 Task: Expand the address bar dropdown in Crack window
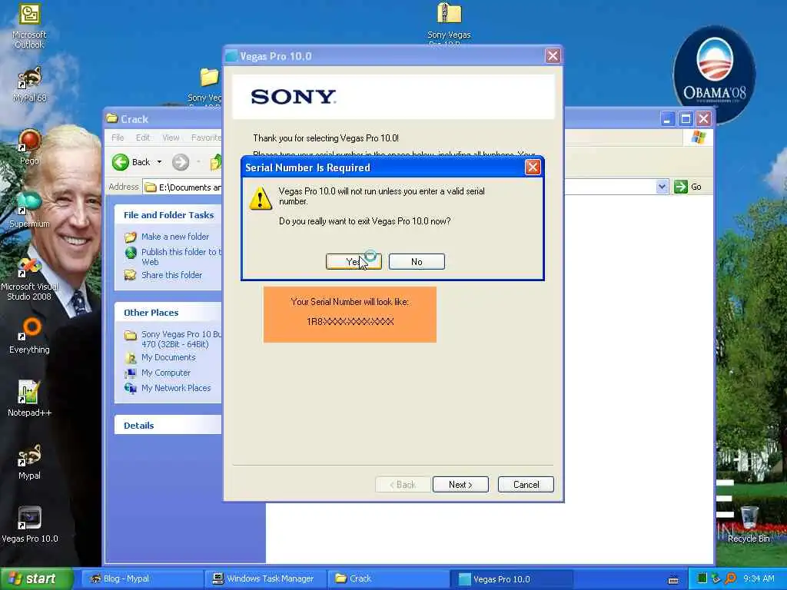point(662,187)
